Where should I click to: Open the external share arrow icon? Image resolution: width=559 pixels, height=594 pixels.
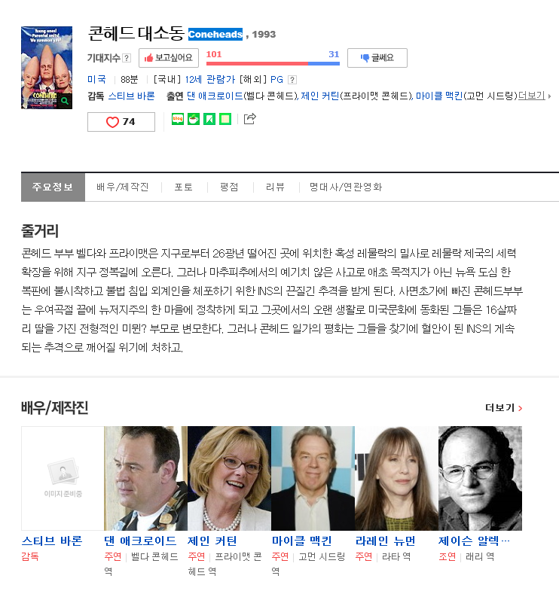tap(250, 119)
